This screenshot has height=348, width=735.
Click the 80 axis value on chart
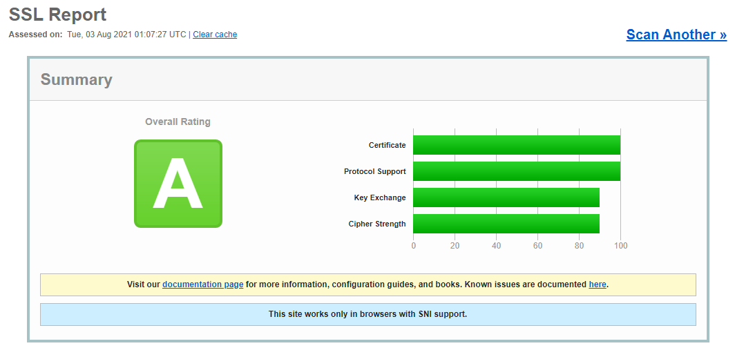pyautogui.click(x=580, y=246)
